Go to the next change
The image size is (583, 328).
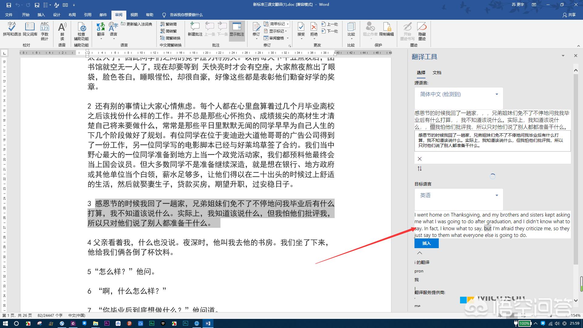[330, 31]
